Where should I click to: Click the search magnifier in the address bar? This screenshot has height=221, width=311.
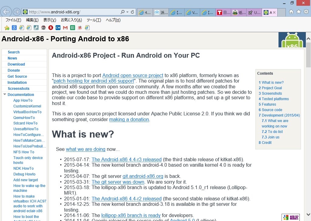123,12
